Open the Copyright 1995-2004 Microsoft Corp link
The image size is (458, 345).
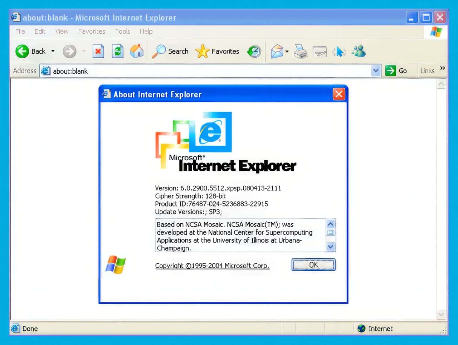212,266
